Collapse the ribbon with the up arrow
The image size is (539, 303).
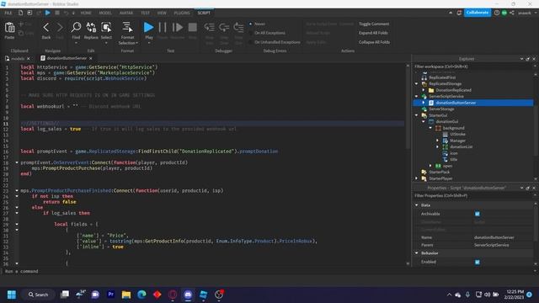click(x=451, y=13)
